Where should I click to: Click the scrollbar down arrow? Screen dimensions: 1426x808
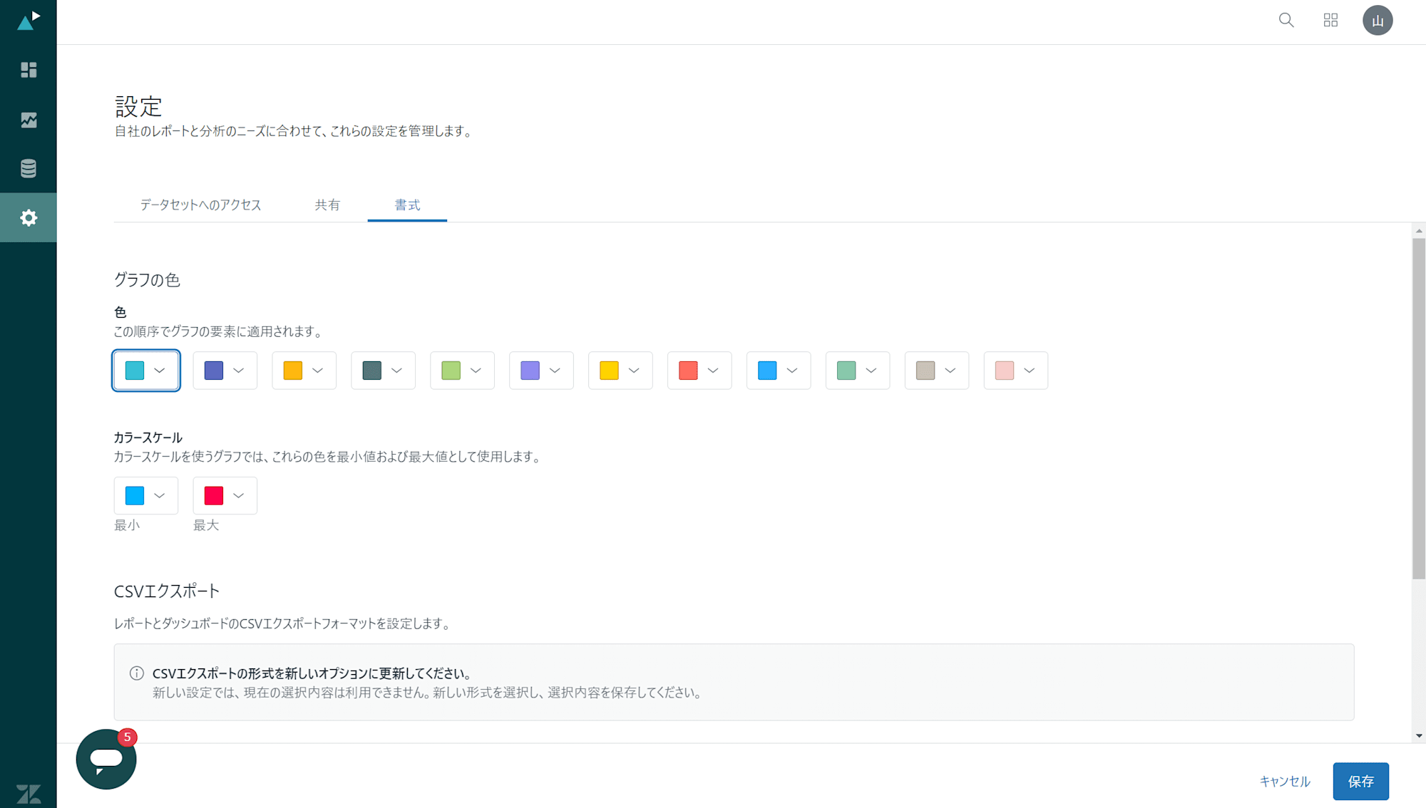click(x=1419, y=735)
